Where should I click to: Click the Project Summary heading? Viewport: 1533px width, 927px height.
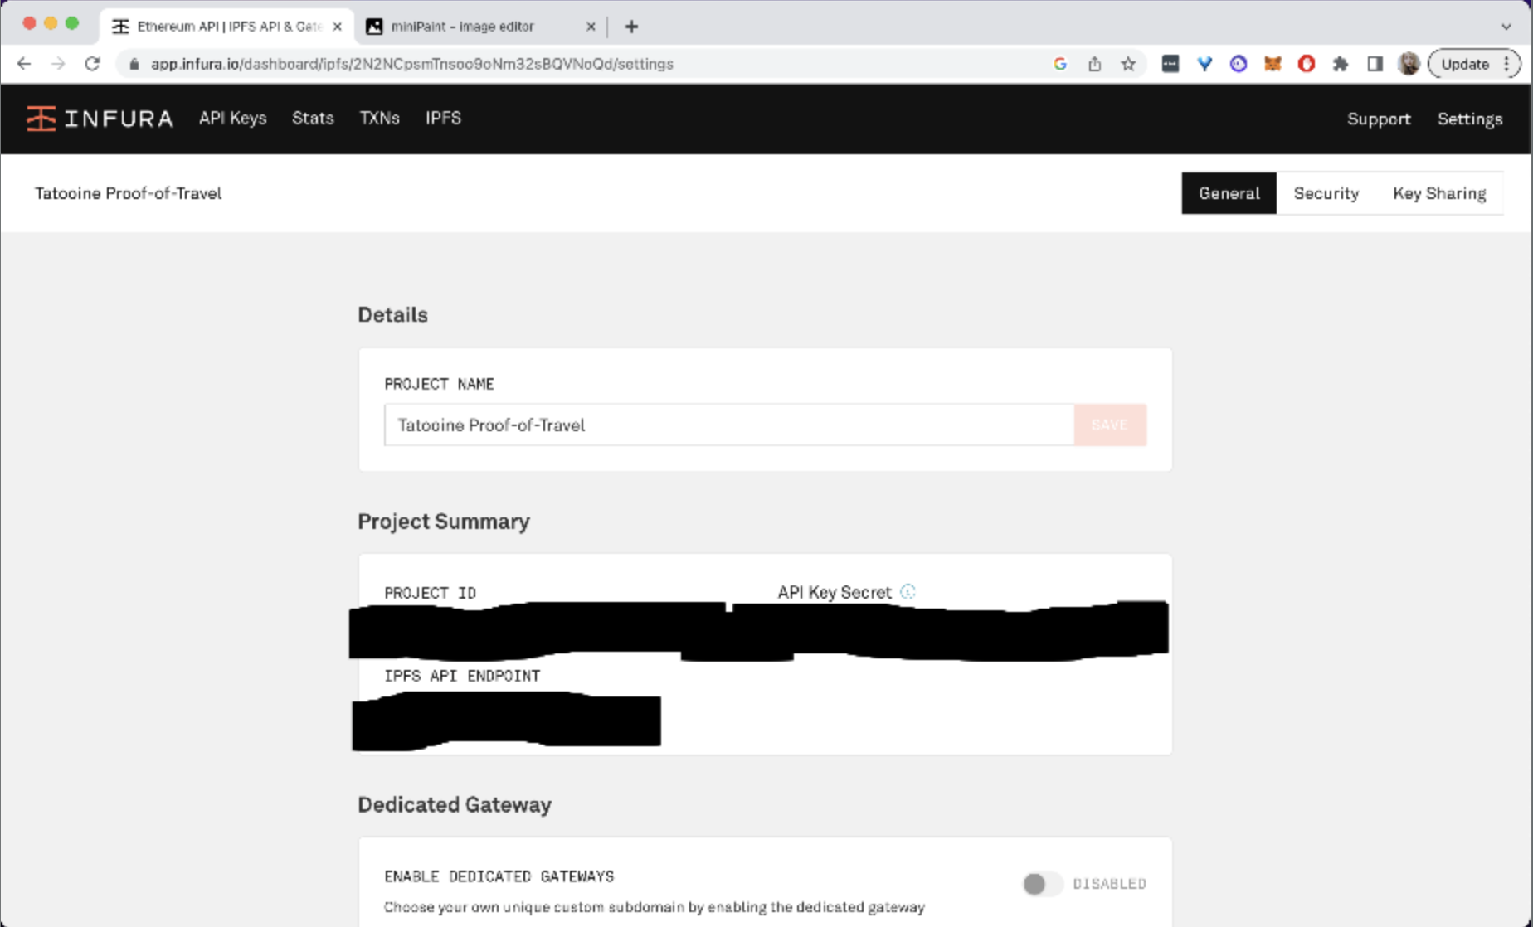(444, 522)
